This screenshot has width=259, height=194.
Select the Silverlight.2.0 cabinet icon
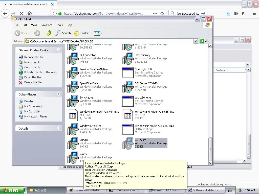coord(128,73)
